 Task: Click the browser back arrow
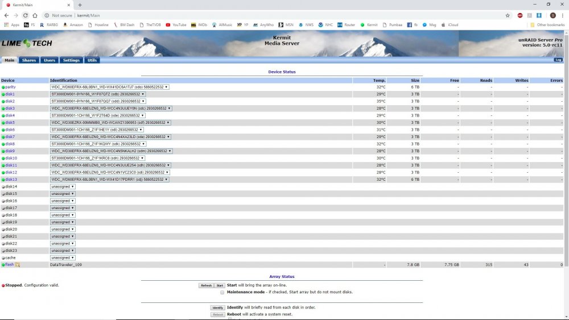tap(6, 15)
